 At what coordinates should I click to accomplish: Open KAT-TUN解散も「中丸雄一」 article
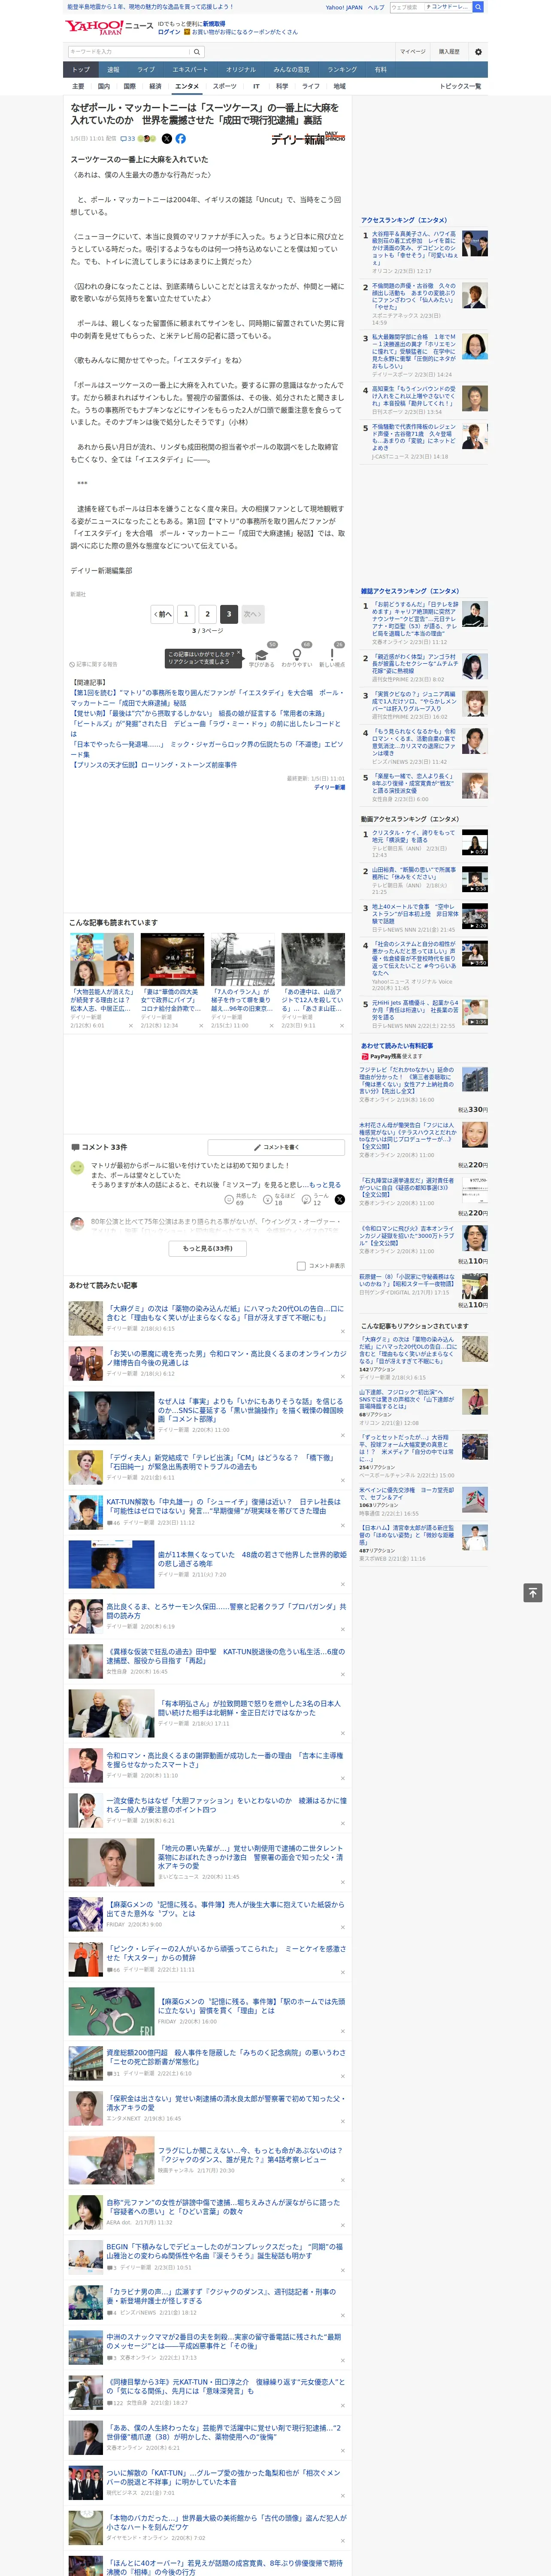(223, 1506)
